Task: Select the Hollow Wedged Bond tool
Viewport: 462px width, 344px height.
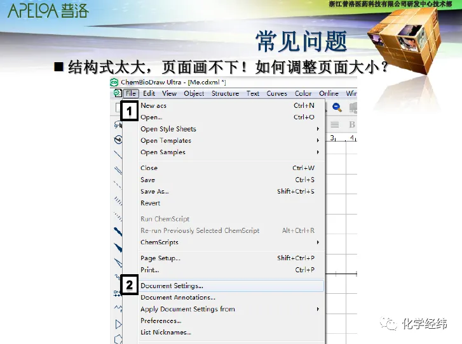Action: coord(118,263)
